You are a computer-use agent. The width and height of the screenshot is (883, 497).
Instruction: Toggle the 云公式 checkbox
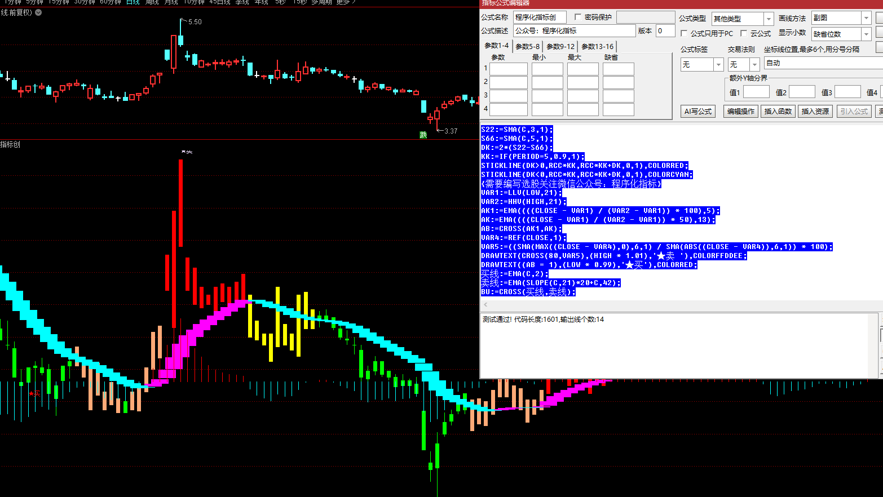[744, 34]
